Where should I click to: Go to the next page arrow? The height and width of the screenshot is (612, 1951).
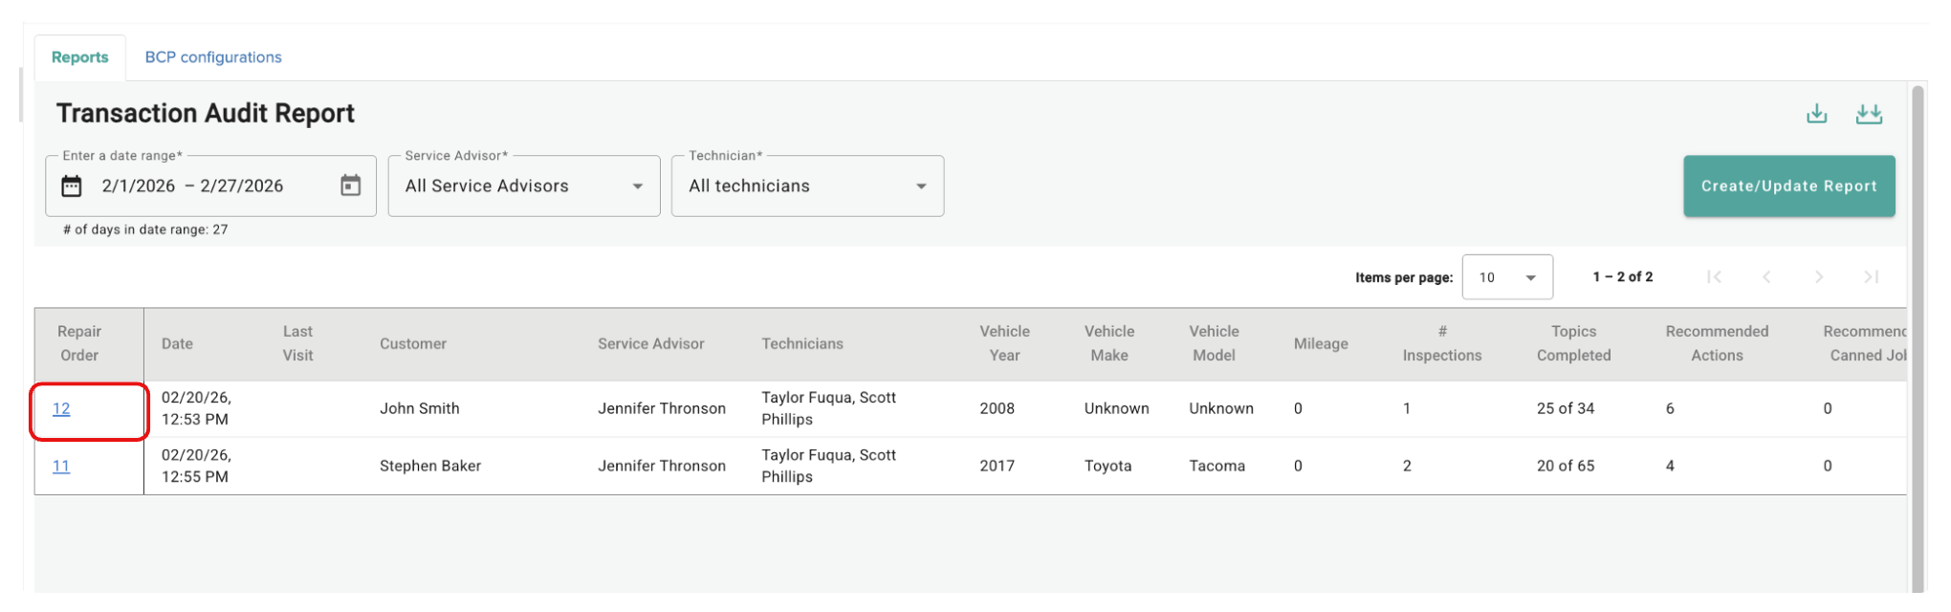pos(1819,277)
